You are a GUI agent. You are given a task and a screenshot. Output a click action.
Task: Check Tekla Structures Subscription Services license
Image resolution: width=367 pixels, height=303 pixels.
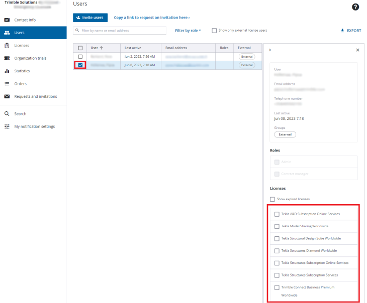(x=277, y=275)
